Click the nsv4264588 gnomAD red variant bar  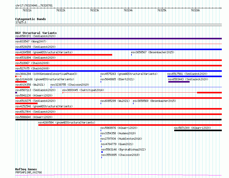[64, 55]
